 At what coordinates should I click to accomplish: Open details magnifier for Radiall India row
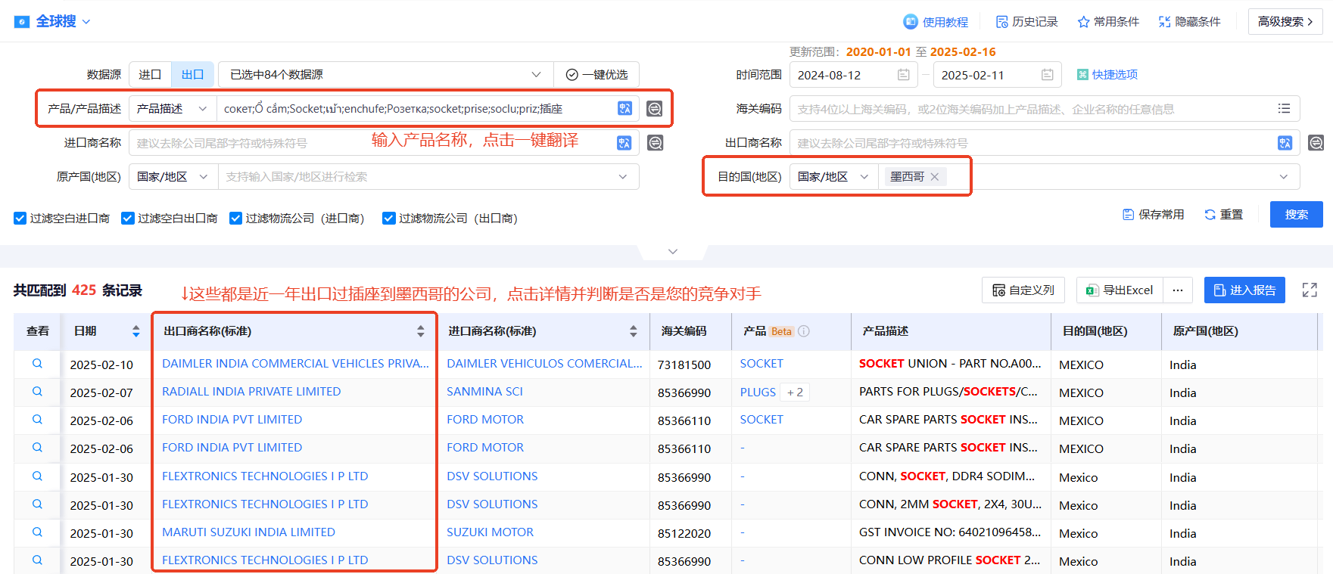pyautogui.click(x=37, y=392)
